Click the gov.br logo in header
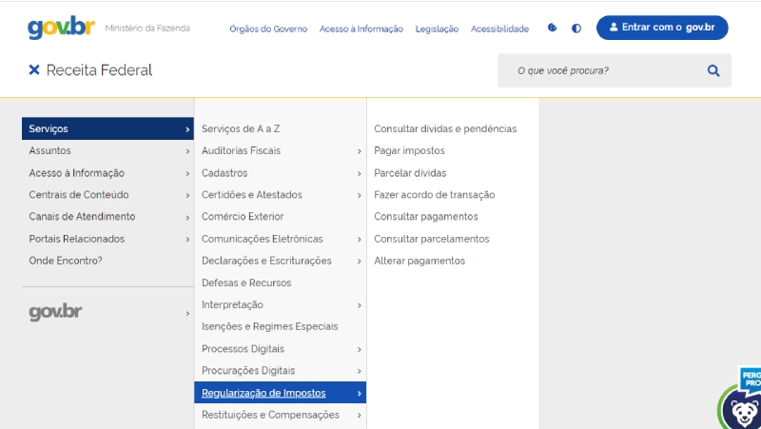 click(x=61, y=28)
